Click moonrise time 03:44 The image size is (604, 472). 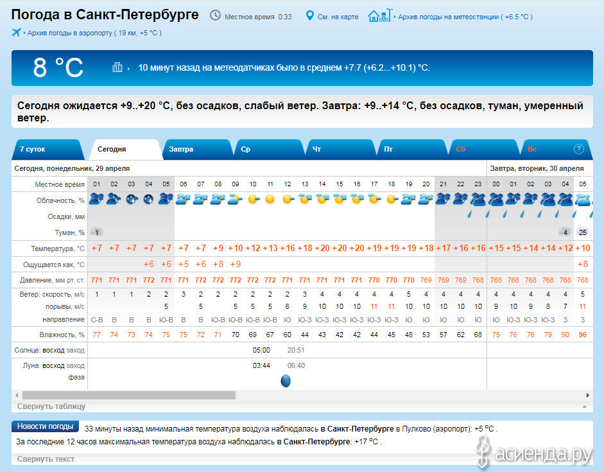coord(261,365)
